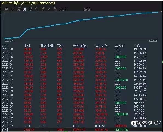Select the 2023.07 month row
The image size is (163, 132).
pyautogui.click(x=74, y=53)
